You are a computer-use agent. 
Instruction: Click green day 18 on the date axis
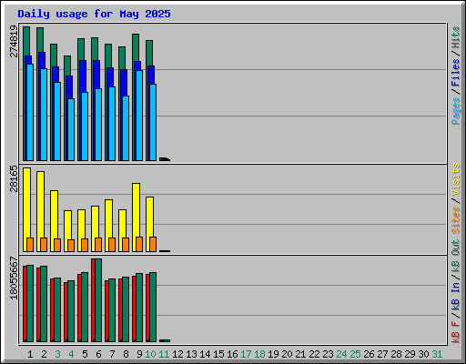259,354
